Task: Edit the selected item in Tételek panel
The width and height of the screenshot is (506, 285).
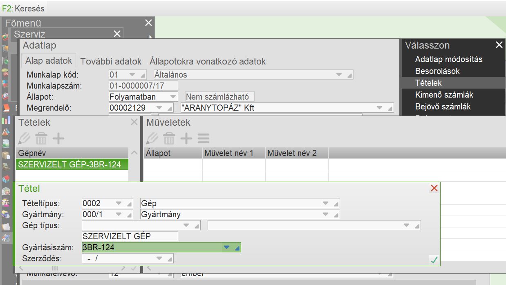Action: (24, 138)
